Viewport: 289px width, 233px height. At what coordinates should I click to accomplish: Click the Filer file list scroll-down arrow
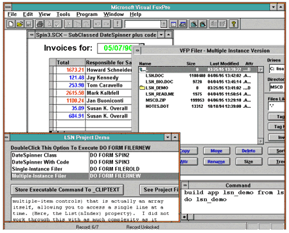click(x=261, y=141)
